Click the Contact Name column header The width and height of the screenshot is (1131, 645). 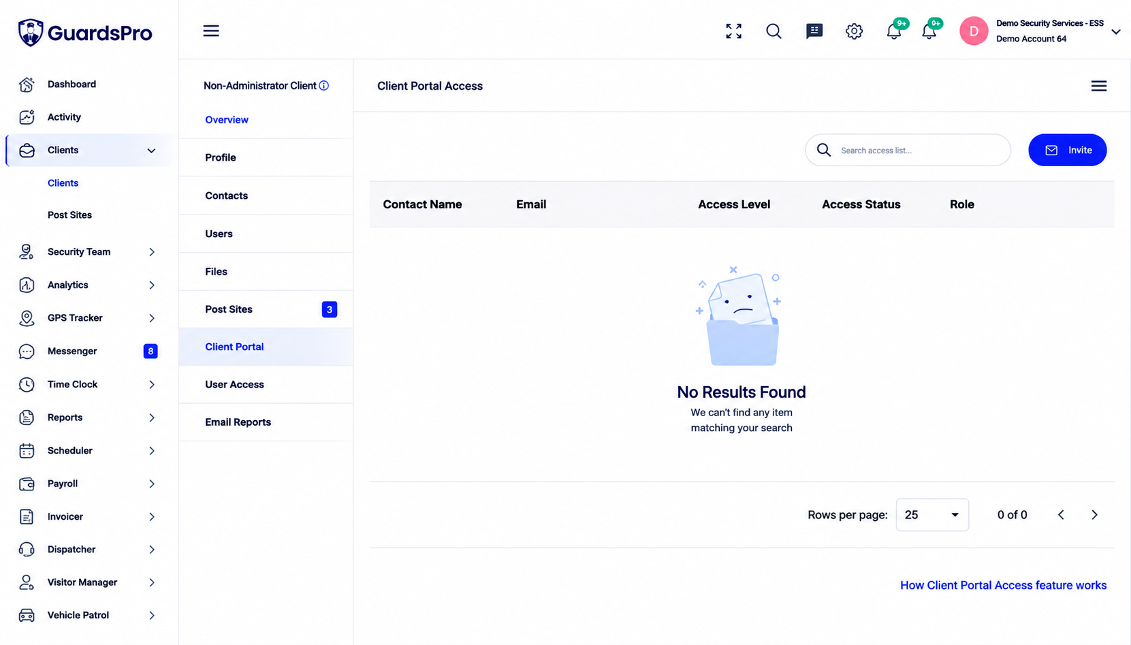point(422,204)
